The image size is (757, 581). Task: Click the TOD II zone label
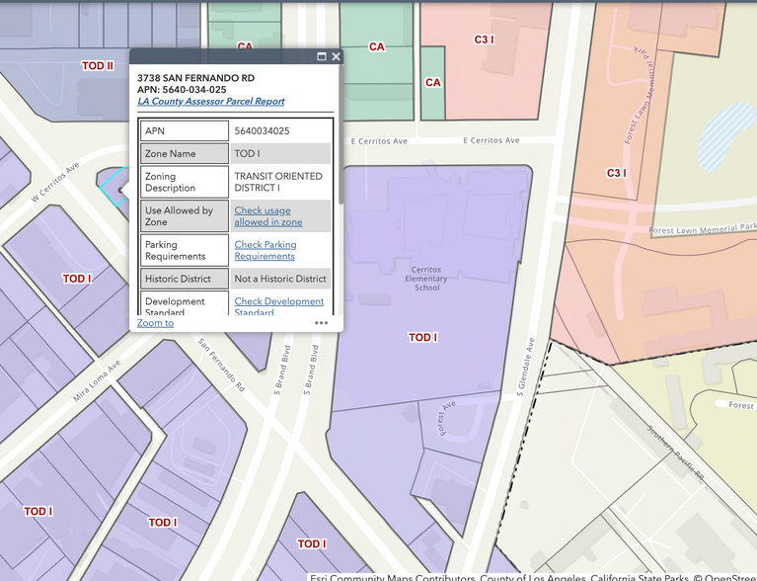(98, 66)
